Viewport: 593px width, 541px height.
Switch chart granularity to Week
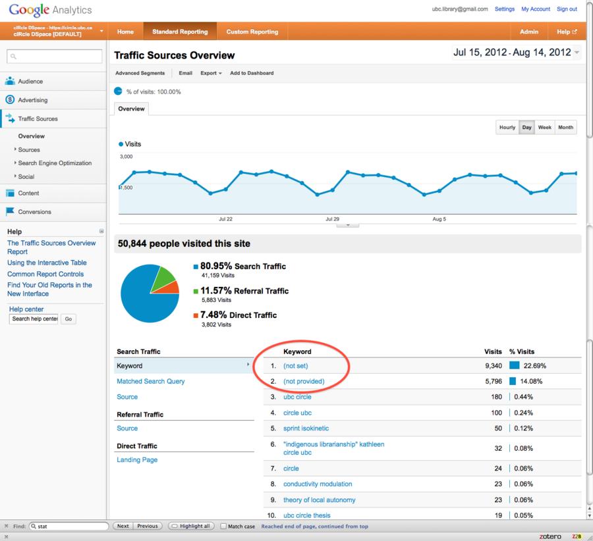[x=544, y=128]
